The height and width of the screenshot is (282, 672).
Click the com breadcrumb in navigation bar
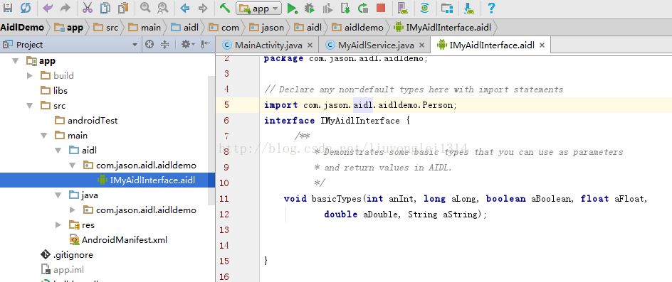tap(224, 28)
